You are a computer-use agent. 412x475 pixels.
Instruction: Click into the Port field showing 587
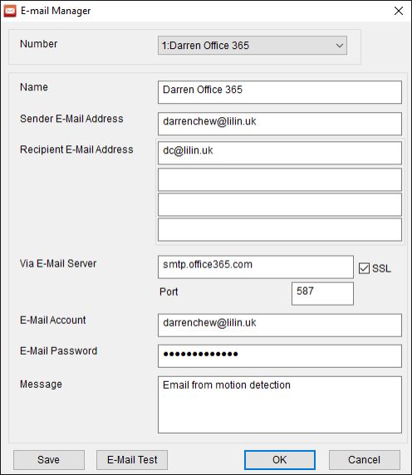(322, 293)
